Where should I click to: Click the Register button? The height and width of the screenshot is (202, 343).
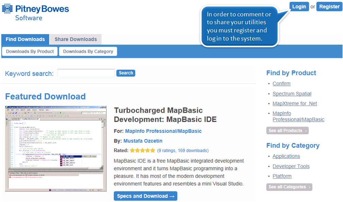pos(329,6)
